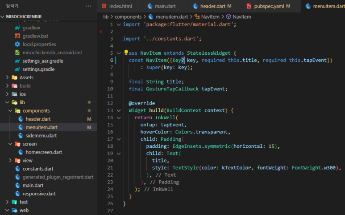345x215 pixels.
Task: Fold the build method at line 13
Action: (119, 110)
